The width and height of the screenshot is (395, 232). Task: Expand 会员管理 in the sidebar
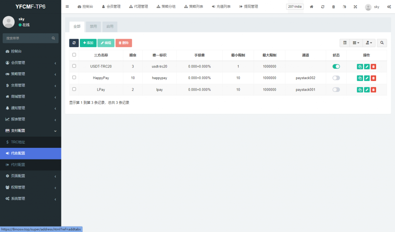coord(30,63)
